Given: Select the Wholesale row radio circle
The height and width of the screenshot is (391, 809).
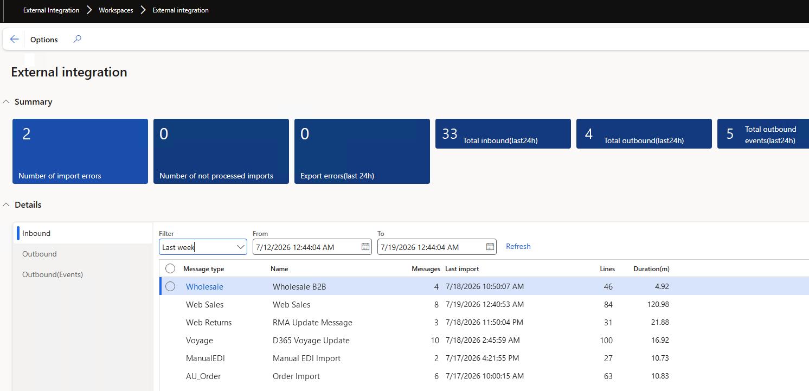Looking at the screenshot, I should tap(170, 286).
